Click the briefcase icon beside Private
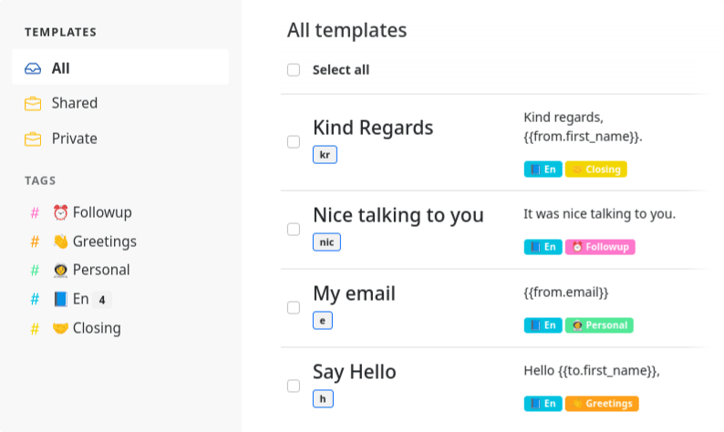Screen dimensions: 724x432 click(33, 139)
